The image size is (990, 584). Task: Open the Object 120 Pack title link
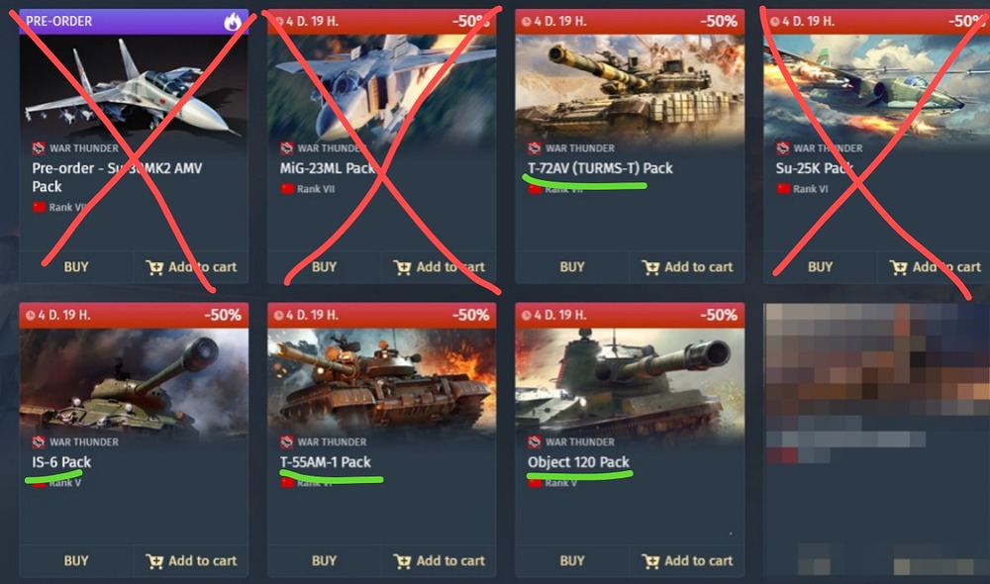[578, 462]
